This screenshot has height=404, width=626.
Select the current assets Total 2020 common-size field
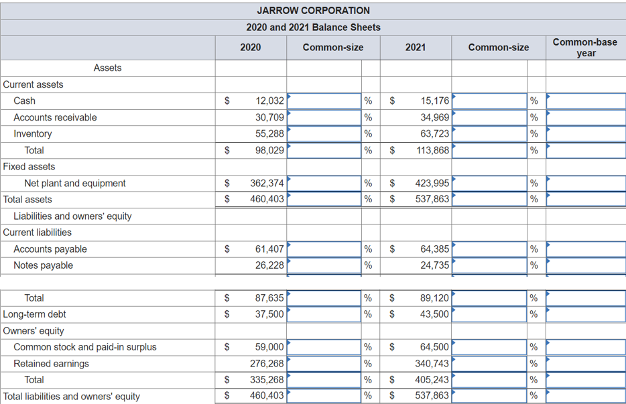click(324, 150)
